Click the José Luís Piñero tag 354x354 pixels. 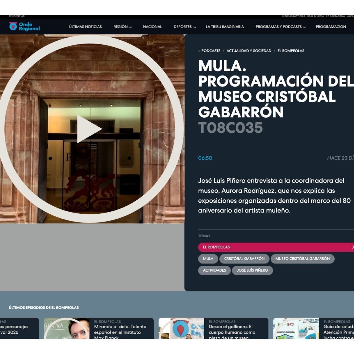(252, 270)
